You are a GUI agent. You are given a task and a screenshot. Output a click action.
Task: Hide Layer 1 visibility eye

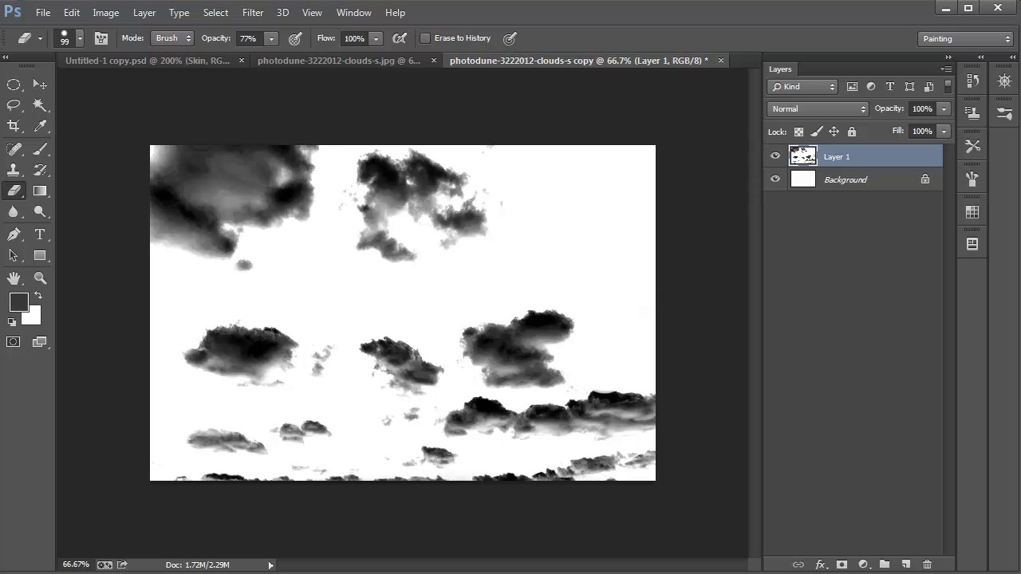coord(775,156)
